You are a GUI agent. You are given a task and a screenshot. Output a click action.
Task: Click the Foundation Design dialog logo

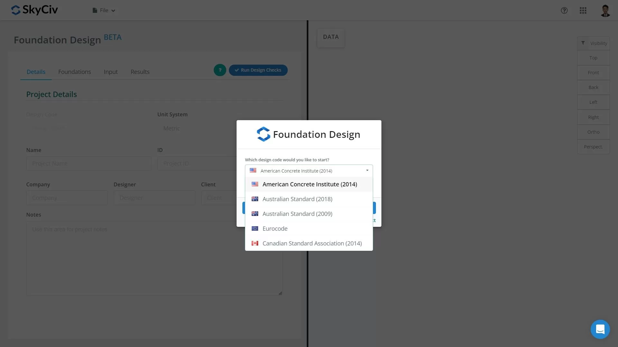pyautogui.click(x=263, y=134)
